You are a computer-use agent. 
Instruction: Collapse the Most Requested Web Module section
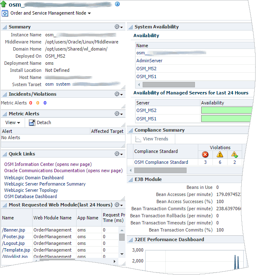coord(4,205)
